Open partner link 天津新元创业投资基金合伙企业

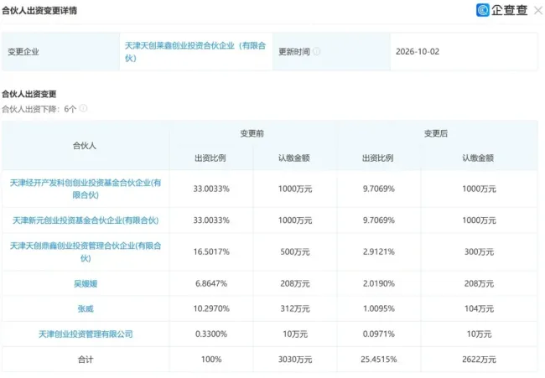coord(86,220)
